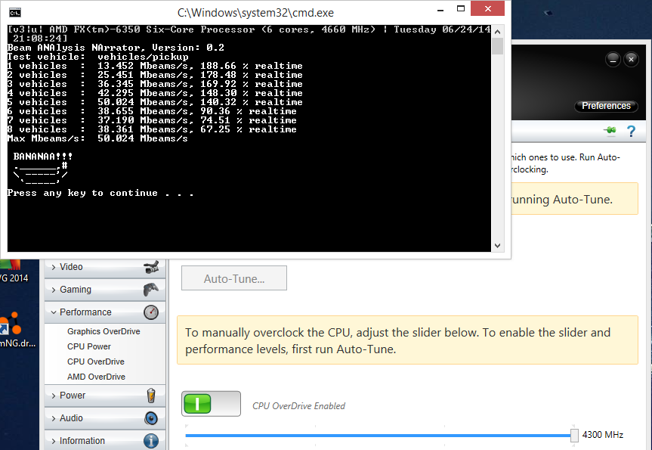Close the Catalyst Control Center round button
Image resolution: width=652 pixels, height=450 pixels.
pyautogui.click(x=631, y=60)
